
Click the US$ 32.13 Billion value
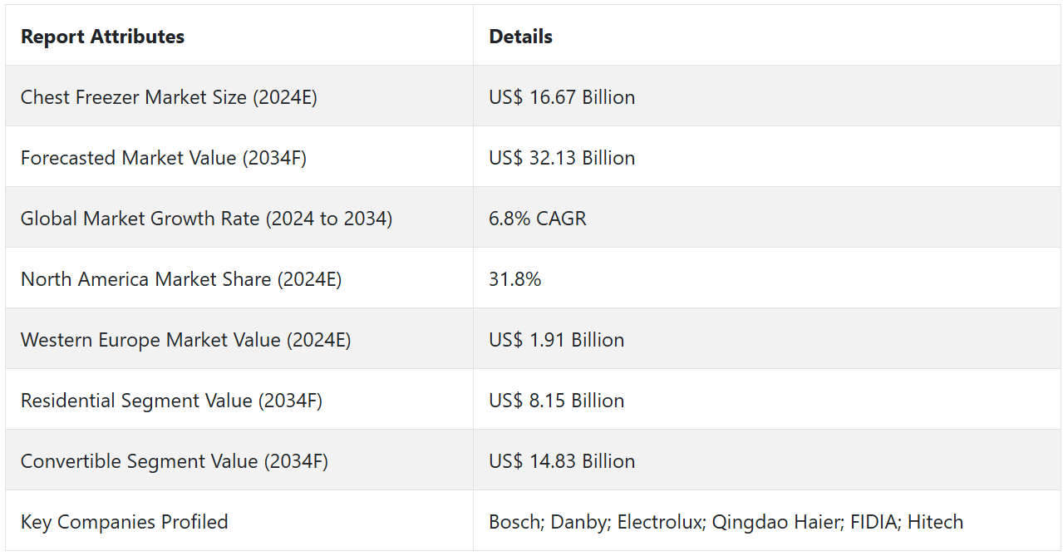(x=562, y=158)
